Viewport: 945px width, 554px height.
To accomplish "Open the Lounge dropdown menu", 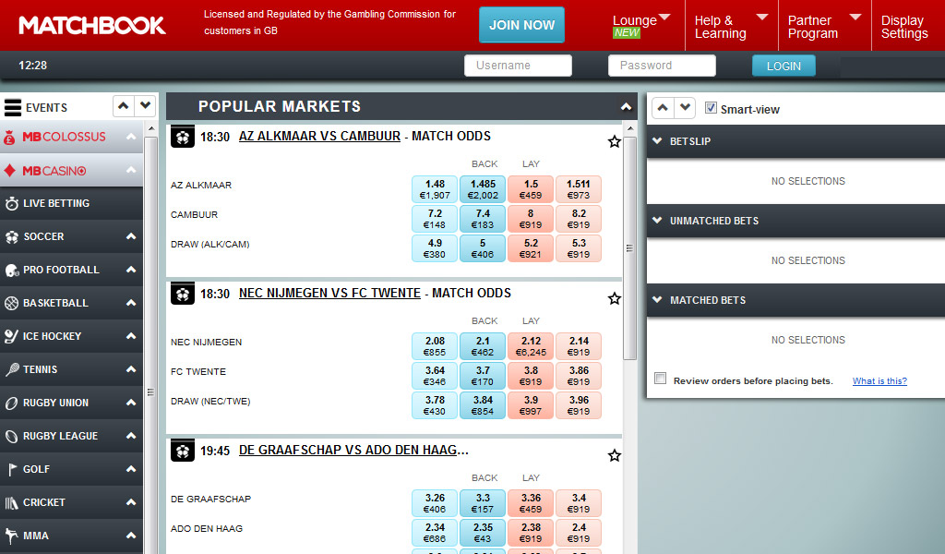I will pyautogui.click(x=642, y=26).
